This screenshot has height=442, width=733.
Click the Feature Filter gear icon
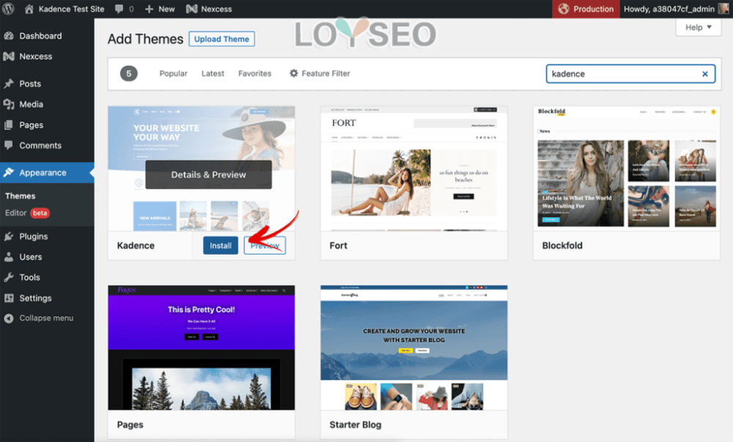click(294, 73)
